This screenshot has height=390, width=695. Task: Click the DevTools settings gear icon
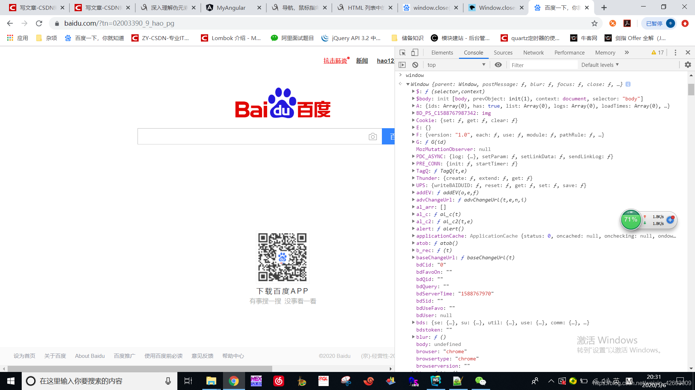[688, 65]
